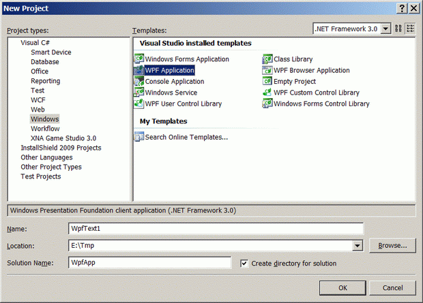The height and width of the screenshot is (303, 423).
Task: Select 'Class Library' template label
Action: tap(293, 59)
